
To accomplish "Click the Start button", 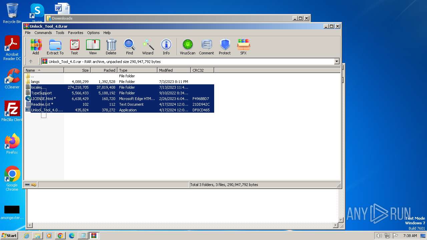I will pos(9,235).
